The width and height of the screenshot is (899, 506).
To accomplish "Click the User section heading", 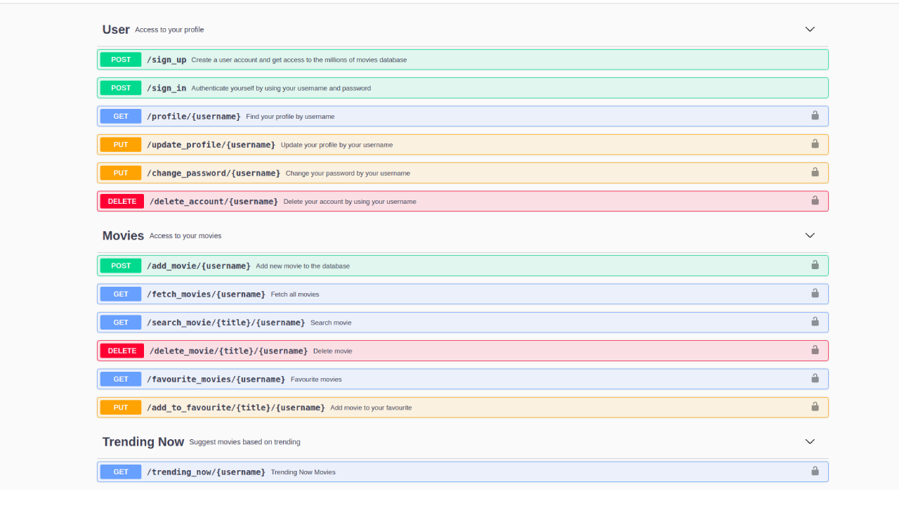I will pos(116,30).
